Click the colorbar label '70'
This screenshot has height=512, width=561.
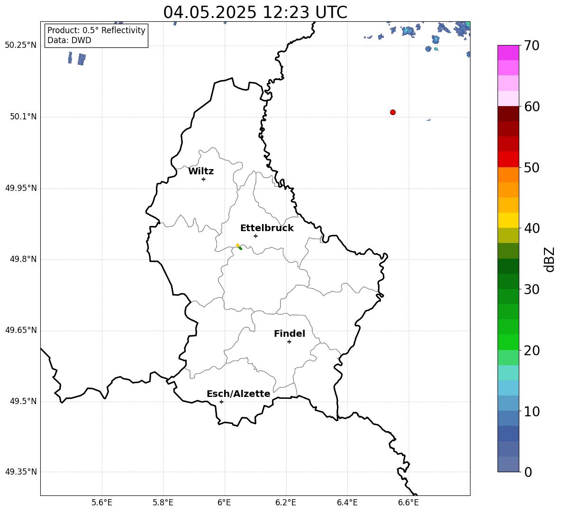[531, 45]
